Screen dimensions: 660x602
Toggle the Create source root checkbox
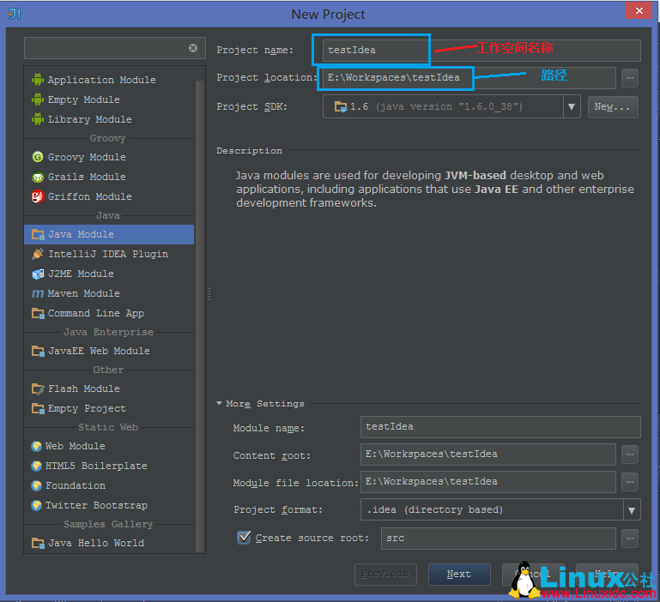tap(244, 538)
